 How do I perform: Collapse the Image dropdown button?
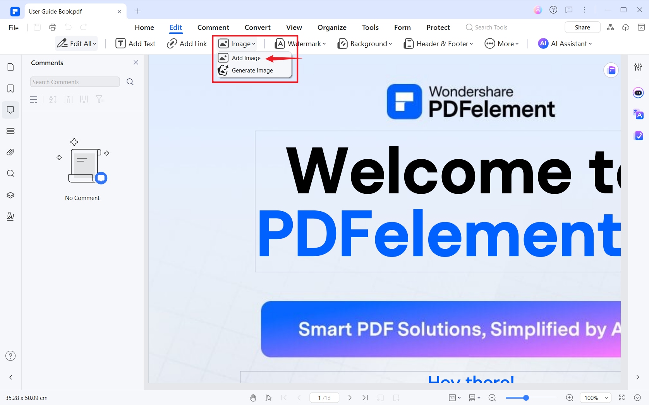237,43
